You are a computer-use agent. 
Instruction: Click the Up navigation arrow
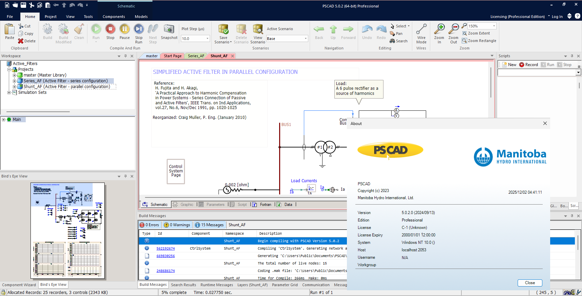(333, 29)
